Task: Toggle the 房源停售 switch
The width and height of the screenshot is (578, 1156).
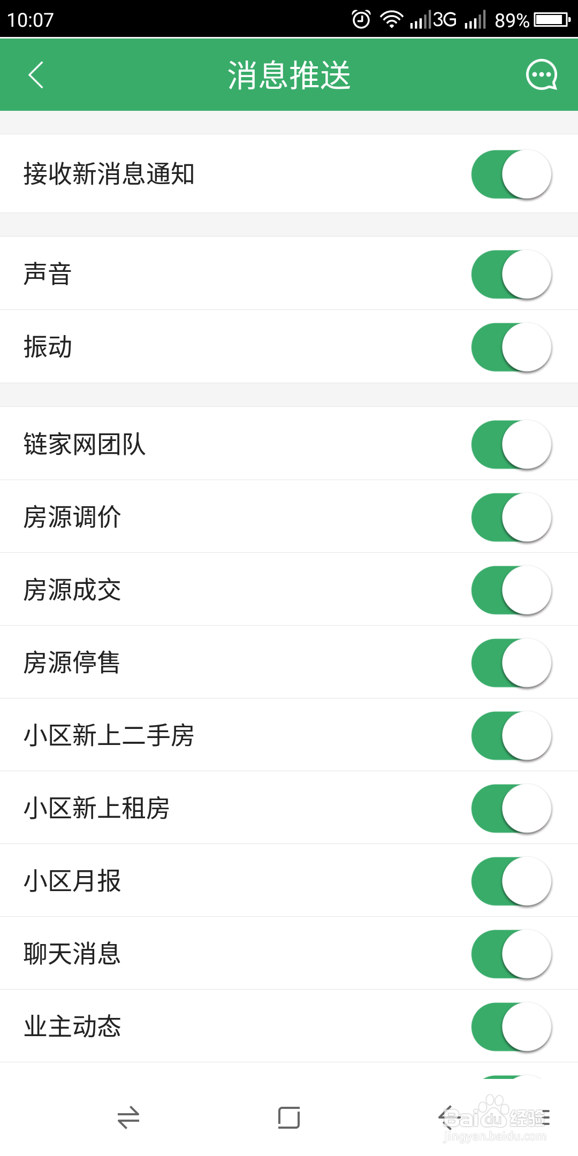Action: tap(512, 663)
